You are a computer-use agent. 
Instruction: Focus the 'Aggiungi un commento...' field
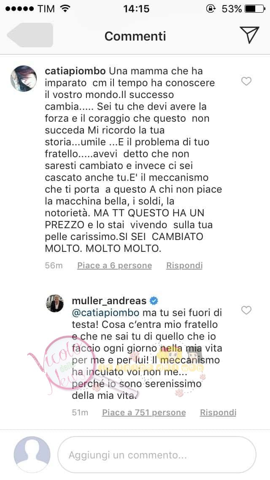point(157,455)
